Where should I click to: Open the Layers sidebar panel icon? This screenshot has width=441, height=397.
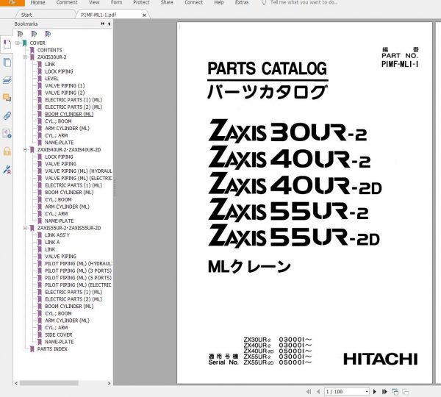coord(7,80)
